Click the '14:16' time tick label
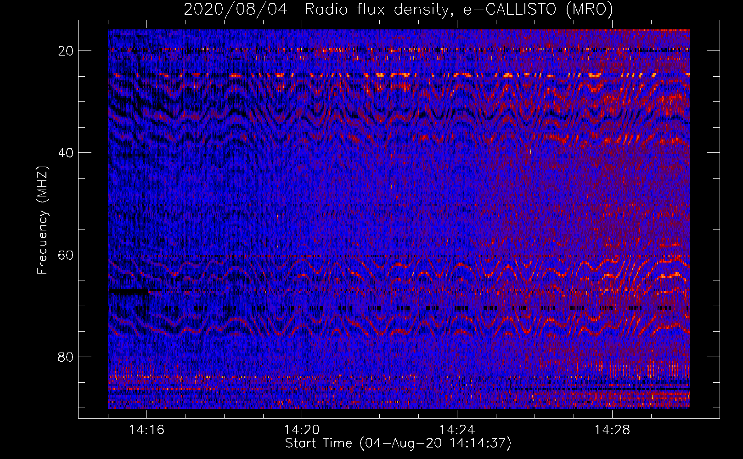Screen dimensions: 743x459 (147, 430)
